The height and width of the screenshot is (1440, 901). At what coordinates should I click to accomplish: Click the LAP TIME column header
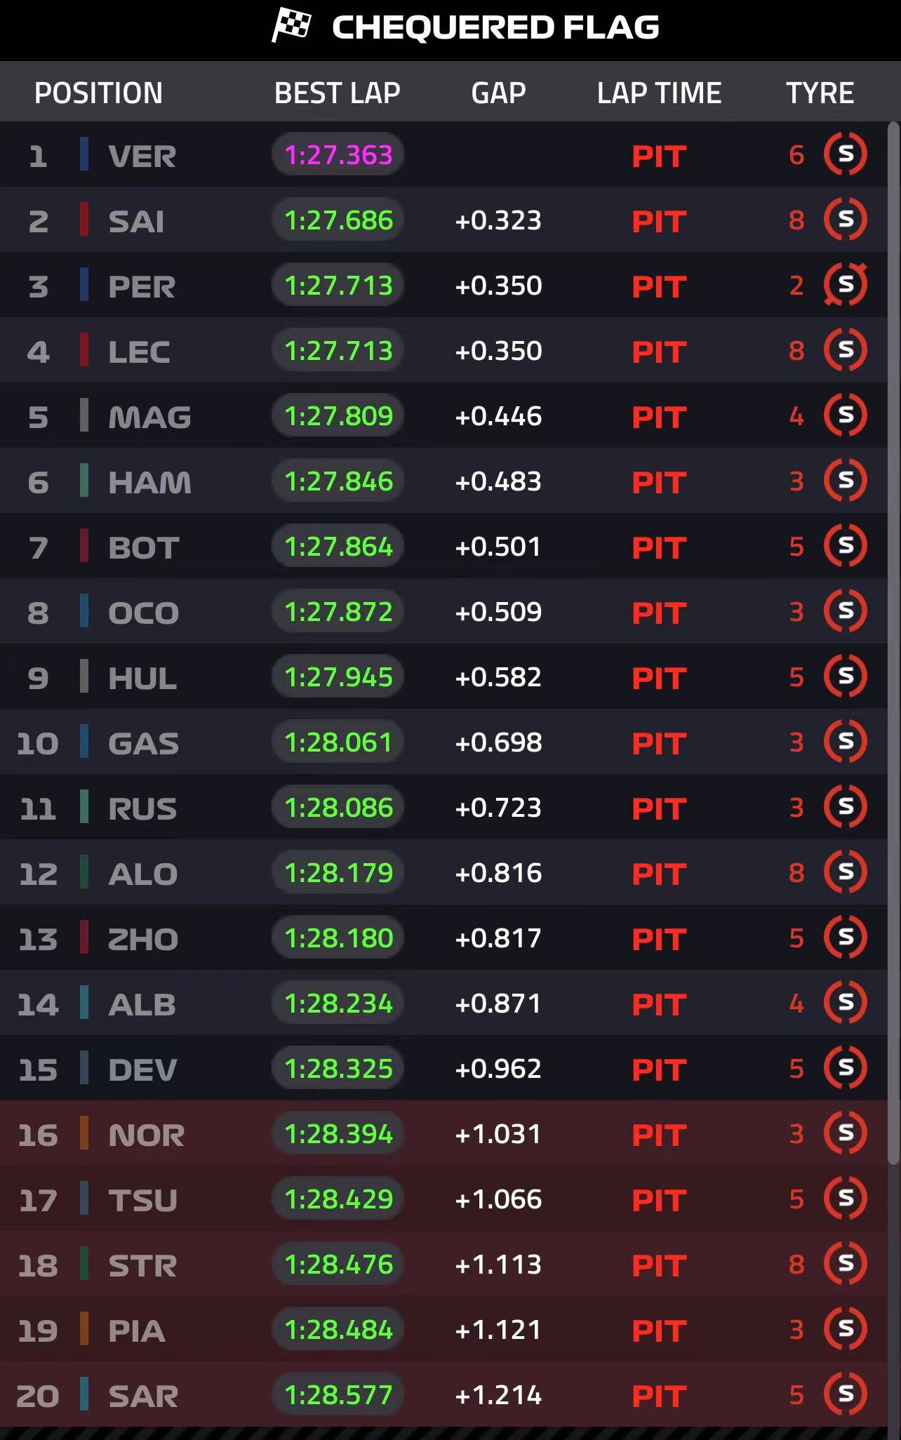(659, 93)
